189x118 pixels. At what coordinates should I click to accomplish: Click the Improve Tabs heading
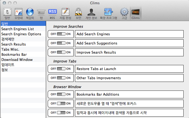tap(65, 61)
